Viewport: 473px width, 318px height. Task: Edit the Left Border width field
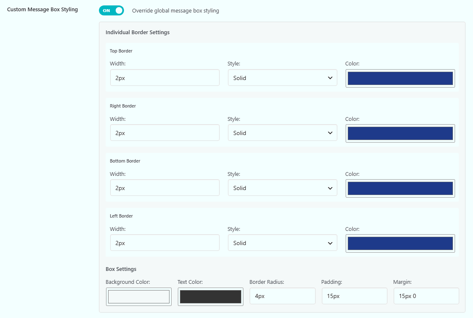pyautogui.click(x=165, y=243)
